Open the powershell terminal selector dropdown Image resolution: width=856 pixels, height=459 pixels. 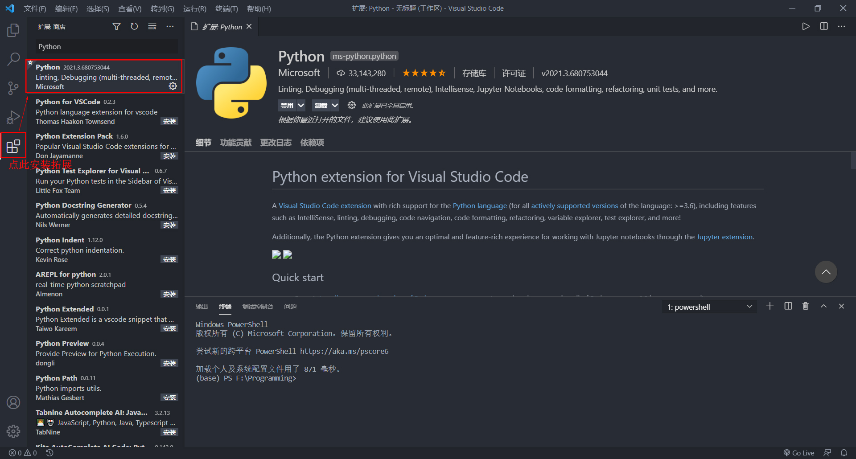click(x=709, y=307)
